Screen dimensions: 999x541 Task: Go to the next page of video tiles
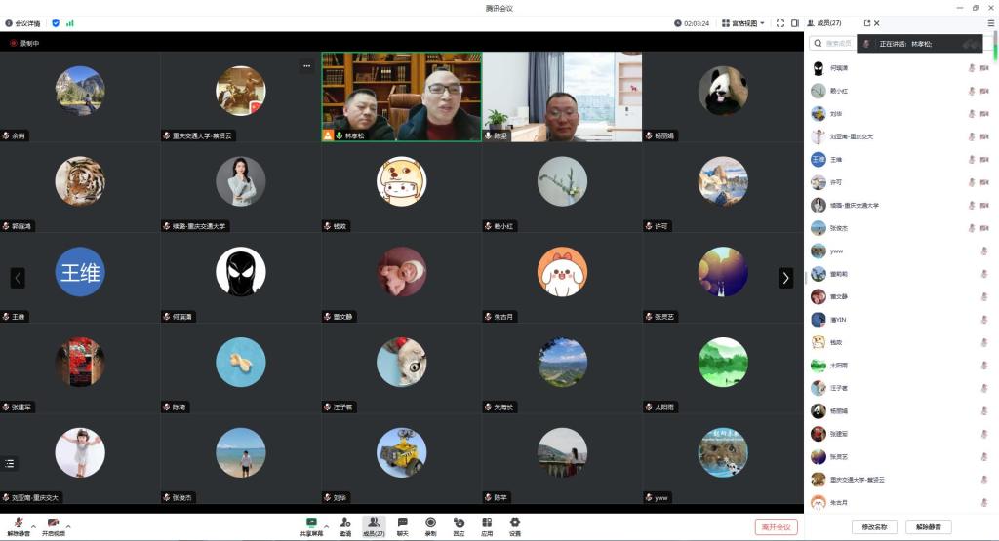click(x=785, y=278)
